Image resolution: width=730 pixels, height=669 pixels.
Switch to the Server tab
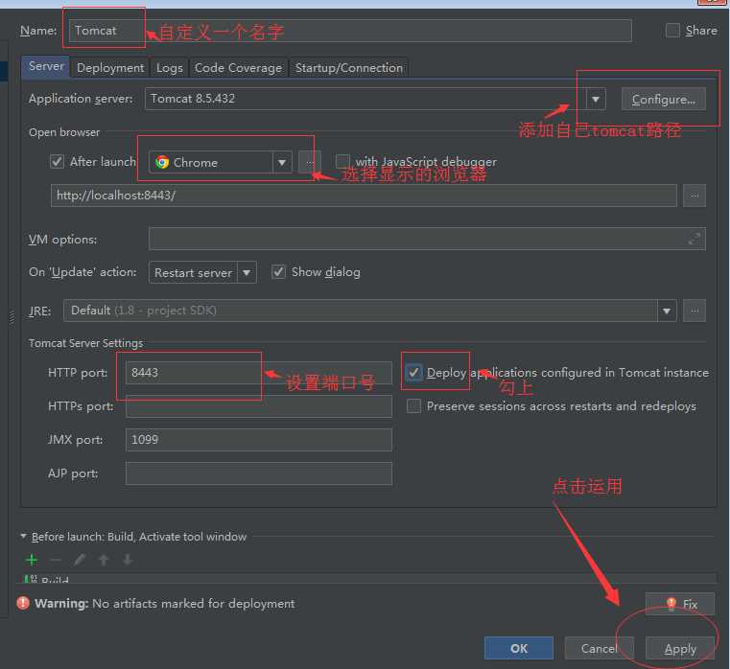tap(46, 66)
